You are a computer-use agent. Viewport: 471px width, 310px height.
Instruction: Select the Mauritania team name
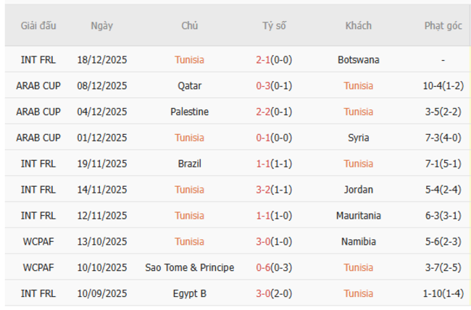pyautogui.click(x=359, y=216)
